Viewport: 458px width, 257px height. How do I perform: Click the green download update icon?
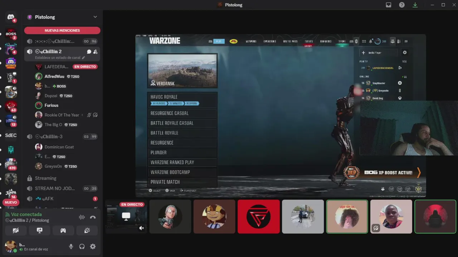coord(415,5)
